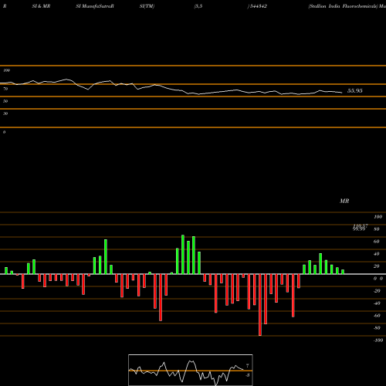Open the mini oscillator chart thumbnail
Image resolution: width=386 pixels, height=386 pixels.
click(x=191, y=370)
